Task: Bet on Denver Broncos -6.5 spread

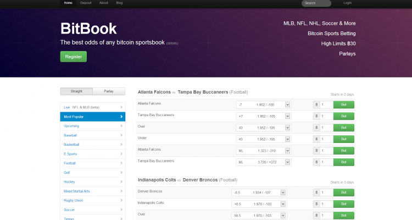Action: point(344,193)
